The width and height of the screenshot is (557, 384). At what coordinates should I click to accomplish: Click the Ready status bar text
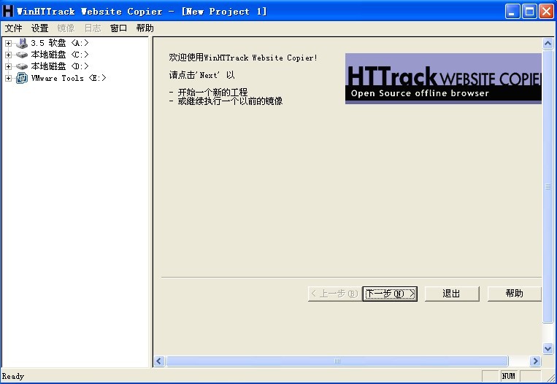click(x=13, y=376)
